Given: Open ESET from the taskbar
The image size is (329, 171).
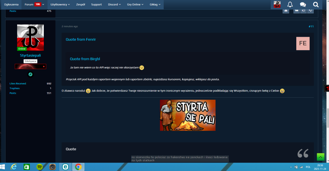Looking at the screenshot, I should point(65,167).
